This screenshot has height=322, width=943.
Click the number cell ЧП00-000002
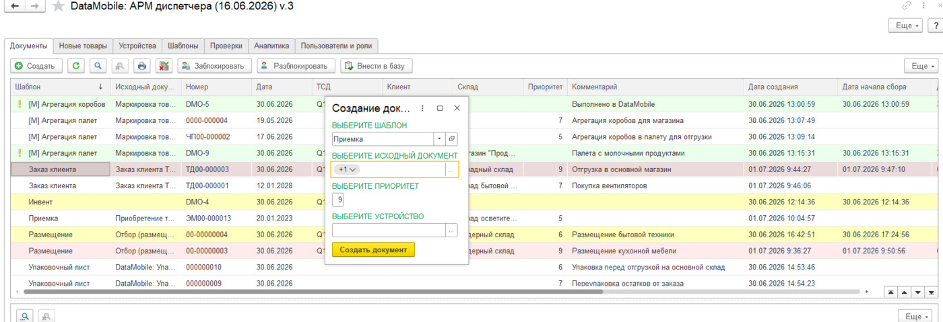[x=217, y=136]
